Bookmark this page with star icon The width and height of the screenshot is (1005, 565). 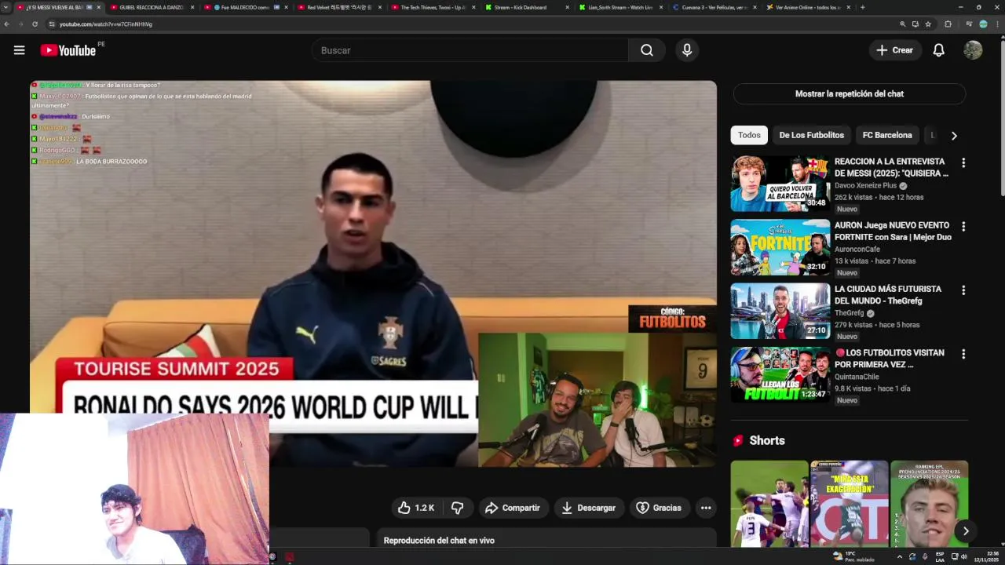pyautogui.click(x=928, y=24)
